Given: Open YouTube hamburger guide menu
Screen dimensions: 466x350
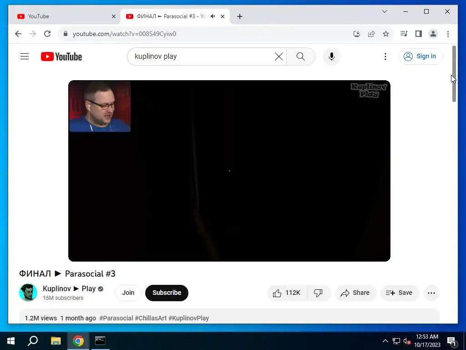Looking at the screenshot, I should (25, 56).
